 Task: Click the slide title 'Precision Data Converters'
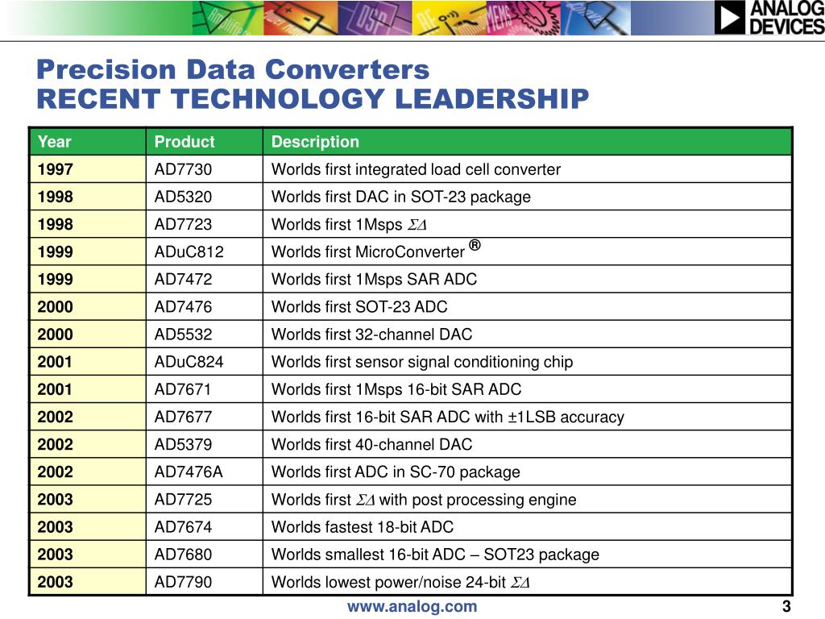[x=233, y=69]
